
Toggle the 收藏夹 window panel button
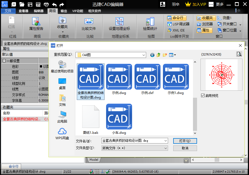pyautogui.click(x=206, y=18)
